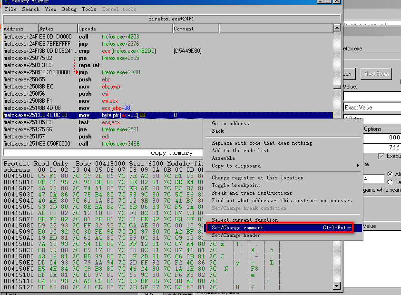Open the File menu
This screenshot has height=295, width=401.
click(10, 9)
